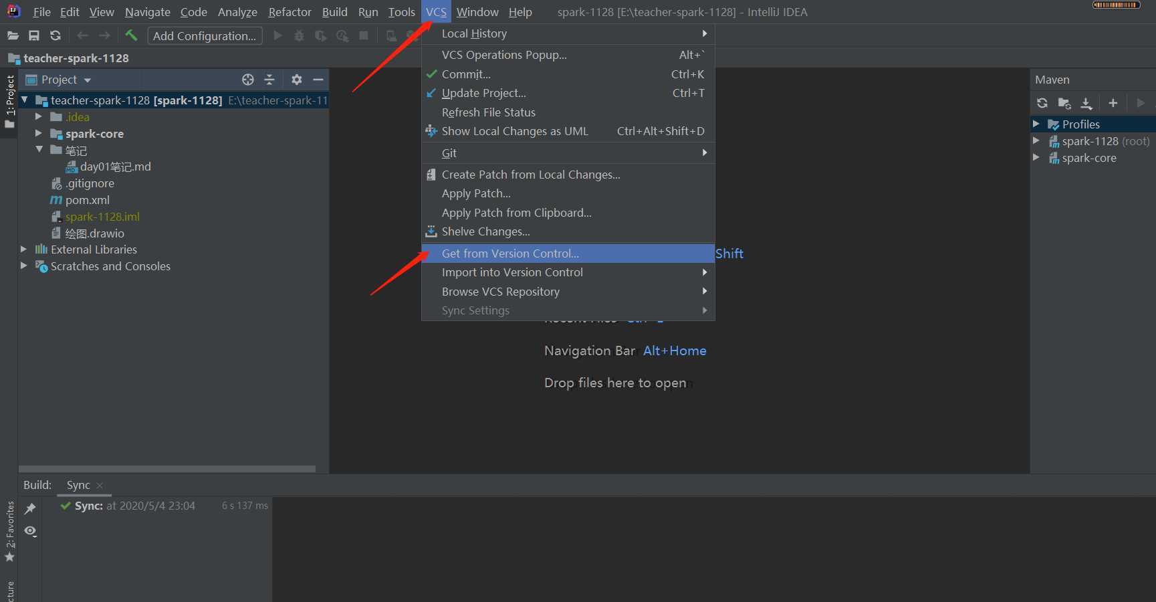Viewport: 1156px width, 602px height.
Task: Click the Open folder toolbar icon
Action: pyautogui.click(x=13, y=35)
